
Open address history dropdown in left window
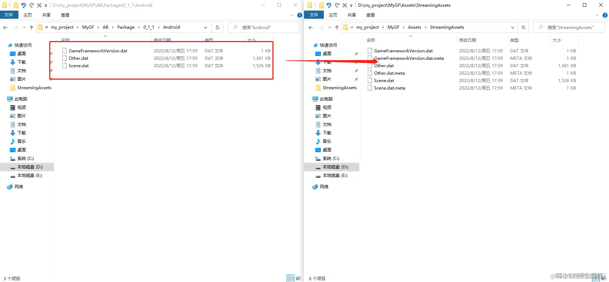click(x=205, y=28)
